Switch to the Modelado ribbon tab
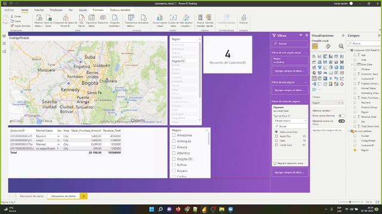The image size is (382, 214). point(56,10)
